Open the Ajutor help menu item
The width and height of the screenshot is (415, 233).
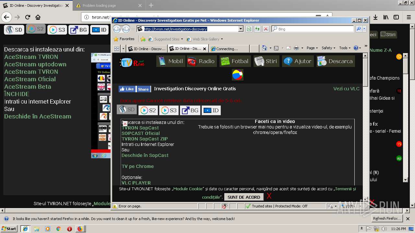tap(298, 61)
